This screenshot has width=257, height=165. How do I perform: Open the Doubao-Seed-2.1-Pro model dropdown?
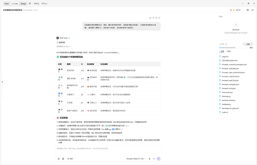point(136,159)
